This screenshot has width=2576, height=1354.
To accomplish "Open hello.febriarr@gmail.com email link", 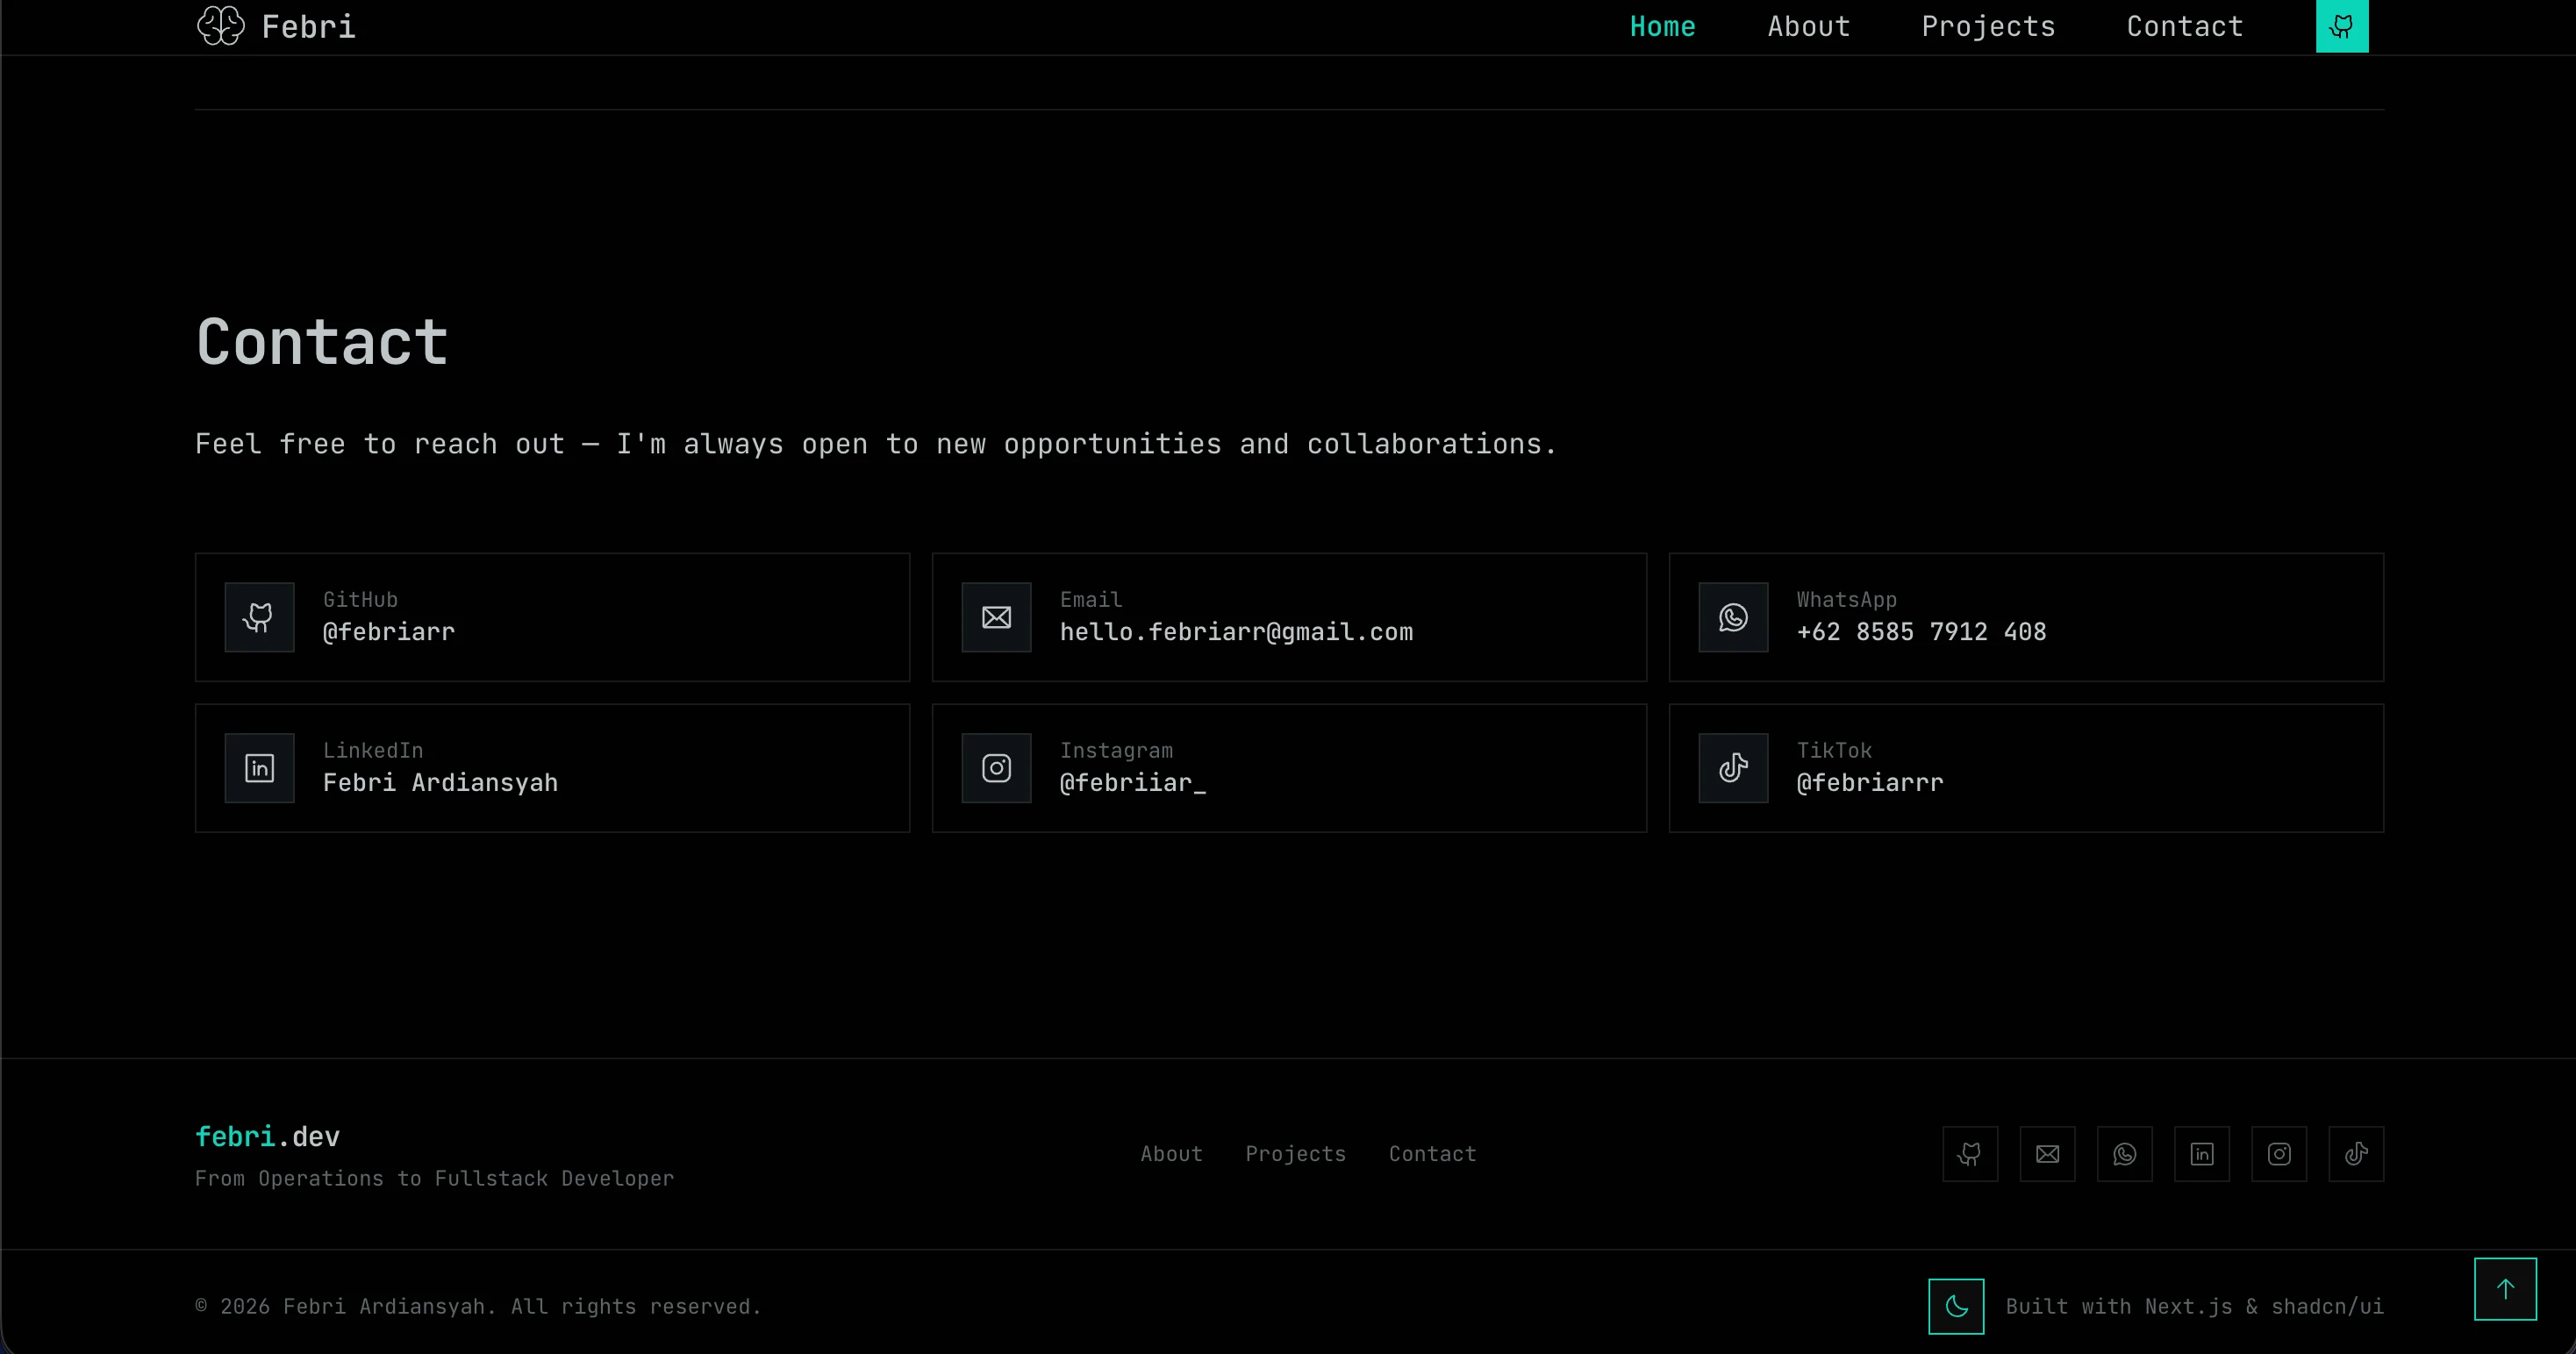I will pos(1236,632).
